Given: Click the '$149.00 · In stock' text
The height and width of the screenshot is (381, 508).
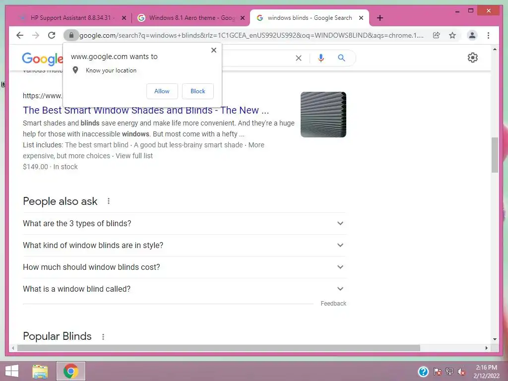Looking at the screenshot, I should [50, 167].
